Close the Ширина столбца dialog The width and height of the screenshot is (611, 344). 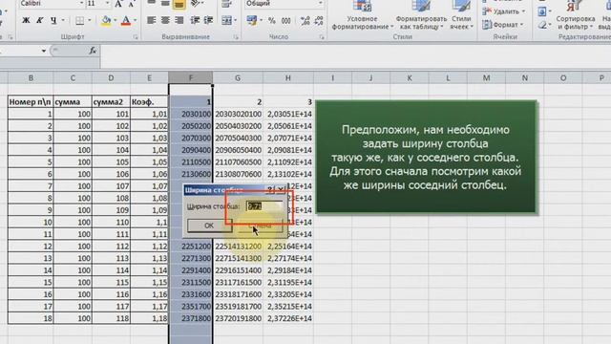(x=281, y=190)
